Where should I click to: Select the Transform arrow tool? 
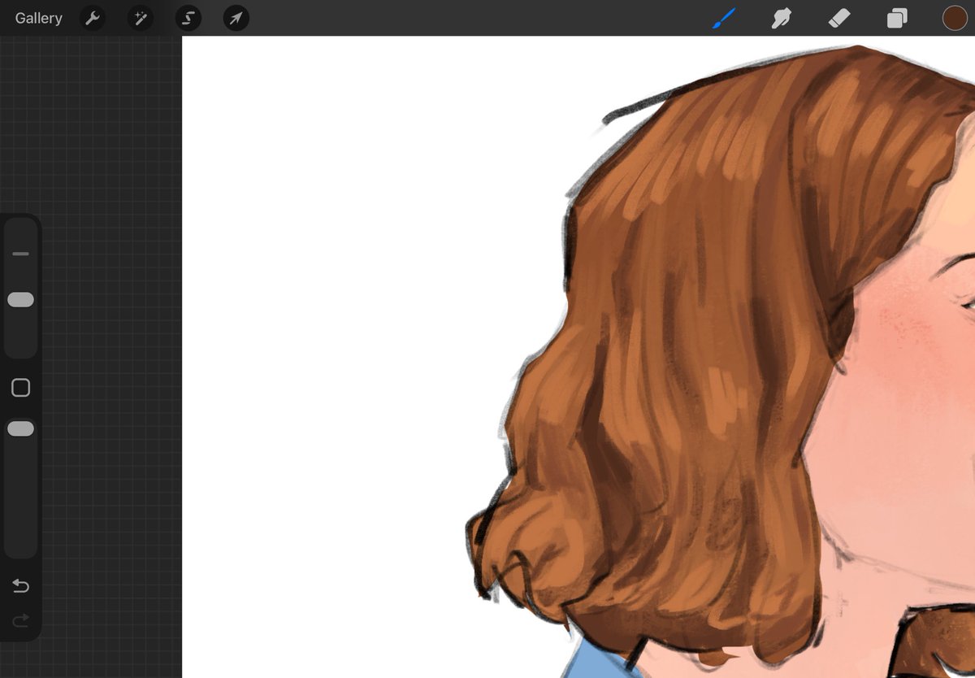click(x=236, y=18)
